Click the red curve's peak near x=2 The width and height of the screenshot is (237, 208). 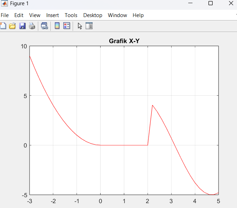click(x=152, y=105)
